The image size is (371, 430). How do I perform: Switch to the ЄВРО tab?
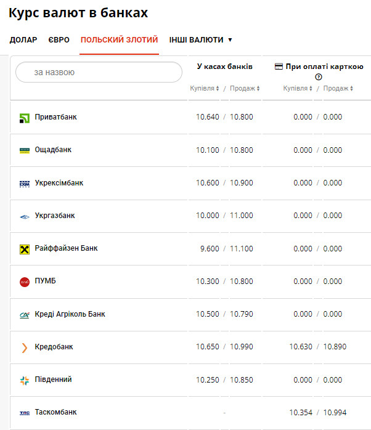[x=59, y=40]
